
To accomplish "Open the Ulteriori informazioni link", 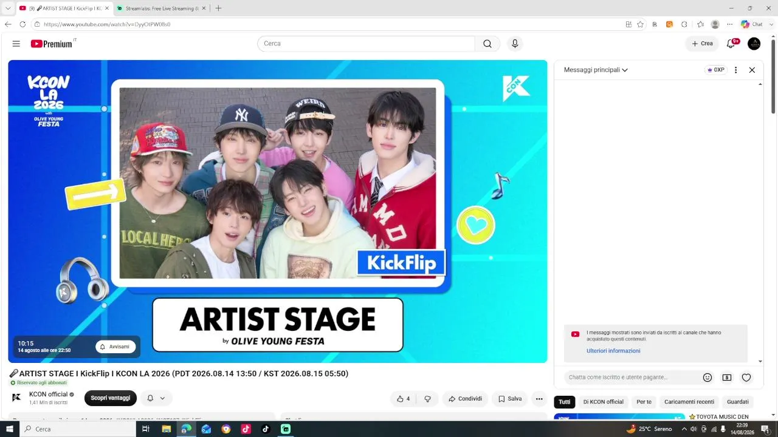I will pos(613,351).
